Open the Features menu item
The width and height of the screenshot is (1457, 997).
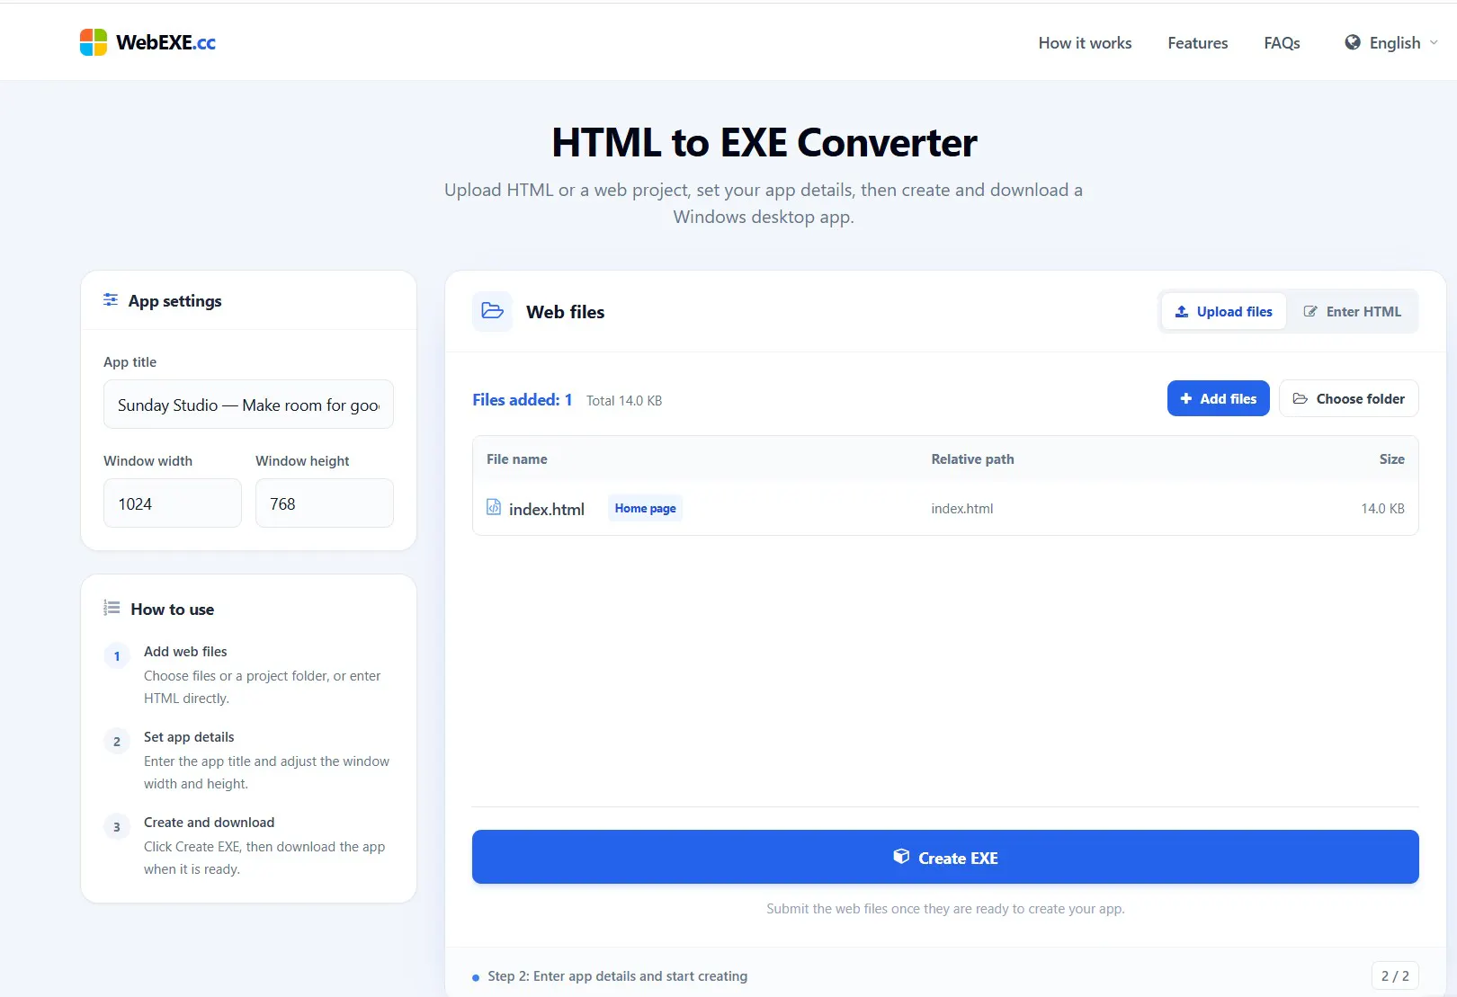[x=1197, y=42]
